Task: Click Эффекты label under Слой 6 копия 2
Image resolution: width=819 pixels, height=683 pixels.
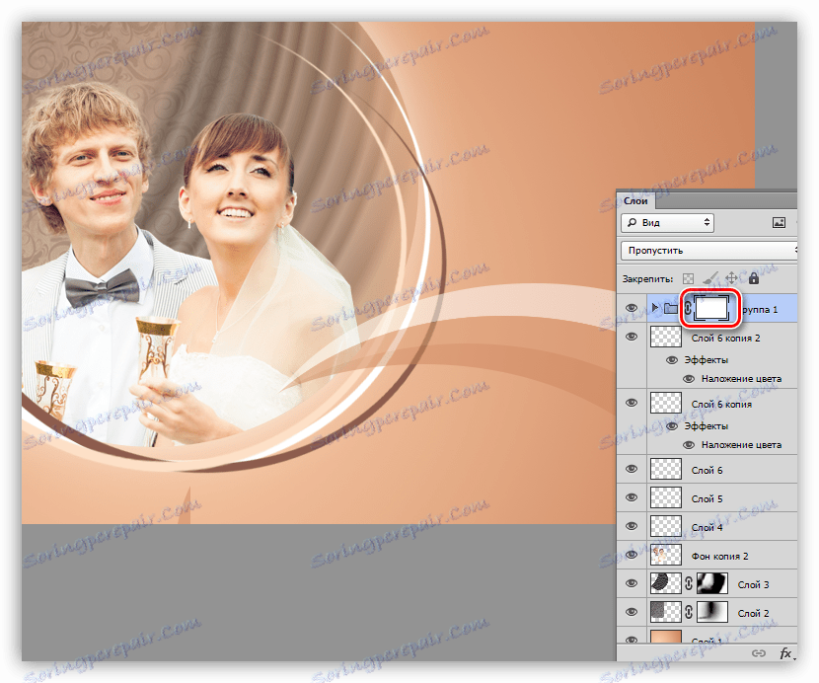Action: (707, 360)
